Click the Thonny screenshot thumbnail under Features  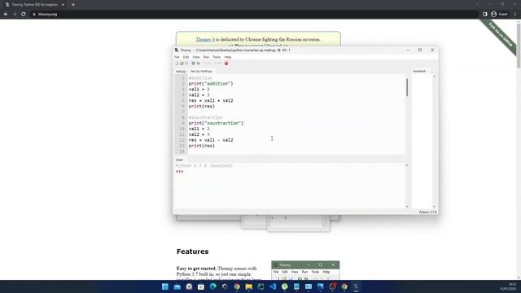305,270
